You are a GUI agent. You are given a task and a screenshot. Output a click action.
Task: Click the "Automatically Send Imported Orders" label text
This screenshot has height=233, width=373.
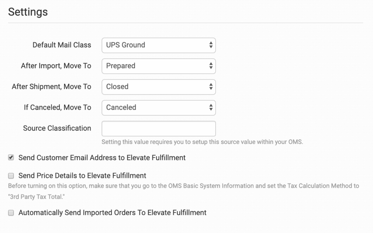click(x=112, y=213)
